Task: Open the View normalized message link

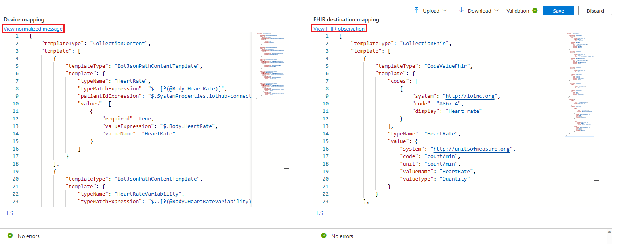Action: click(x=33, y=29)
